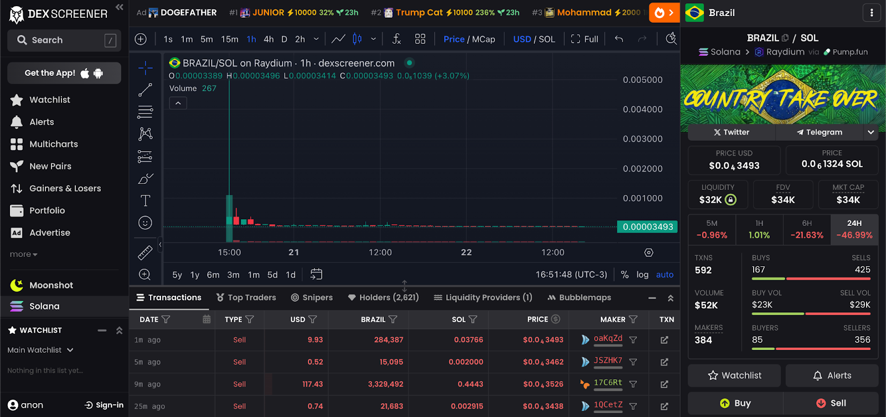This screenshot has width=886, height=417.
Task: Filter transactions by maker oaKqZd
Action: pos(633,340)
